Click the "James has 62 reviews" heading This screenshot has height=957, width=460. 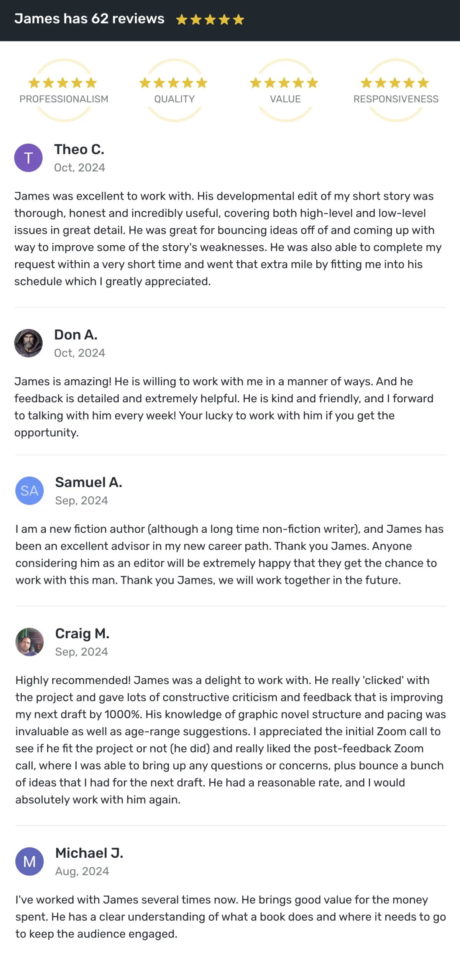point(89,19)
